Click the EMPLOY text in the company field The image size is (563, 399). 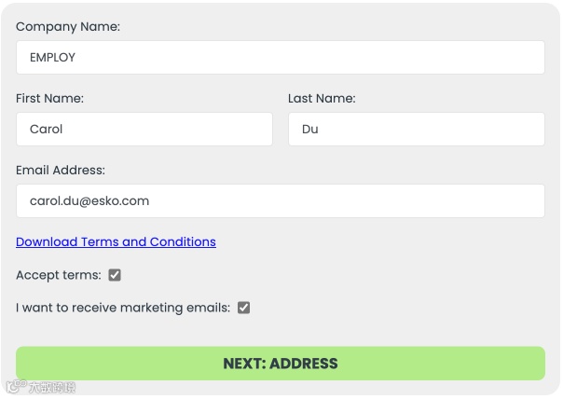(52, 57)
